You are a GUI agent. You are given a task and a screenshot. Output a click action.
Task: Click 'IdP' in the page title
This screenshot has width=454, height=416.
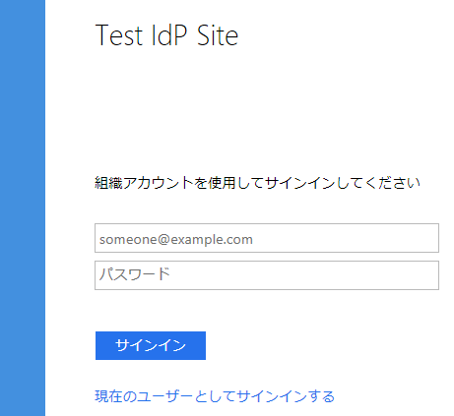click(169, 35)
